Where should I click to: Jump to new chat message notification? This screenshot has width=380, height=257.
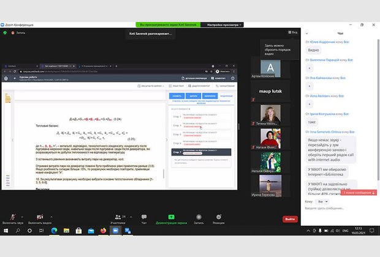[359, 193]
